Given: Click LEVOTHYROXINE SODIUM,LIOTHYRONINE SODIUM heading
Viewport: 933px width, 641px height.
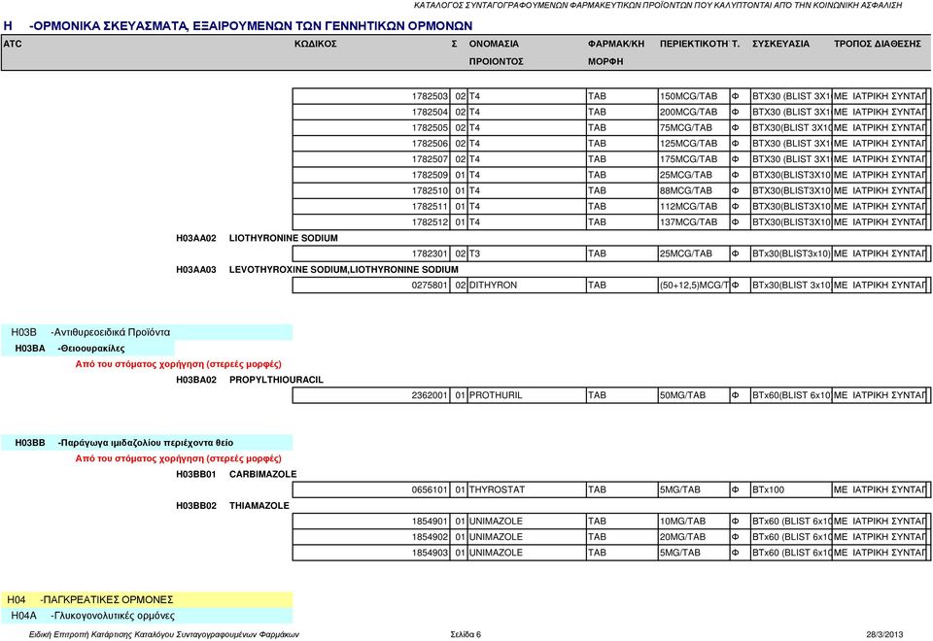Looking at the screenshot, I should tap(343, 269).
